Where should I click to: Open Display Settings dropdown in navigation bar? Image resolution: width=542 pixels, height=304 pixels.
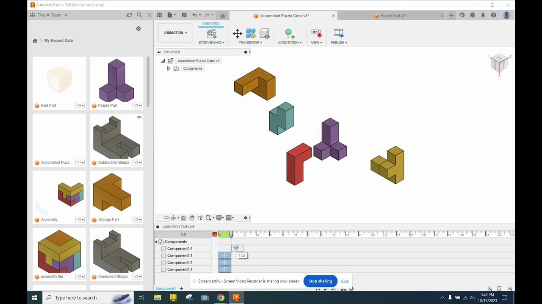click(220, 218)
